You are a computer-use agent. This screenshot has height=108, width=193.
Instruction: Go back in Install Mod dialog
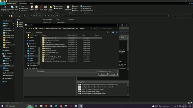pos(26,28)
